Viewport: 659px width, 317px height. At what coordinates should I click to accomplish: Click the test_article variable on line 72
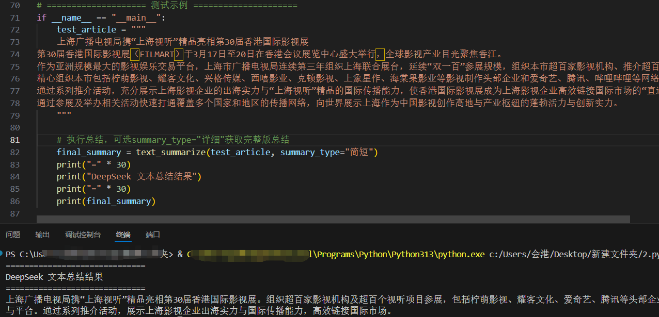click(86, 29)
